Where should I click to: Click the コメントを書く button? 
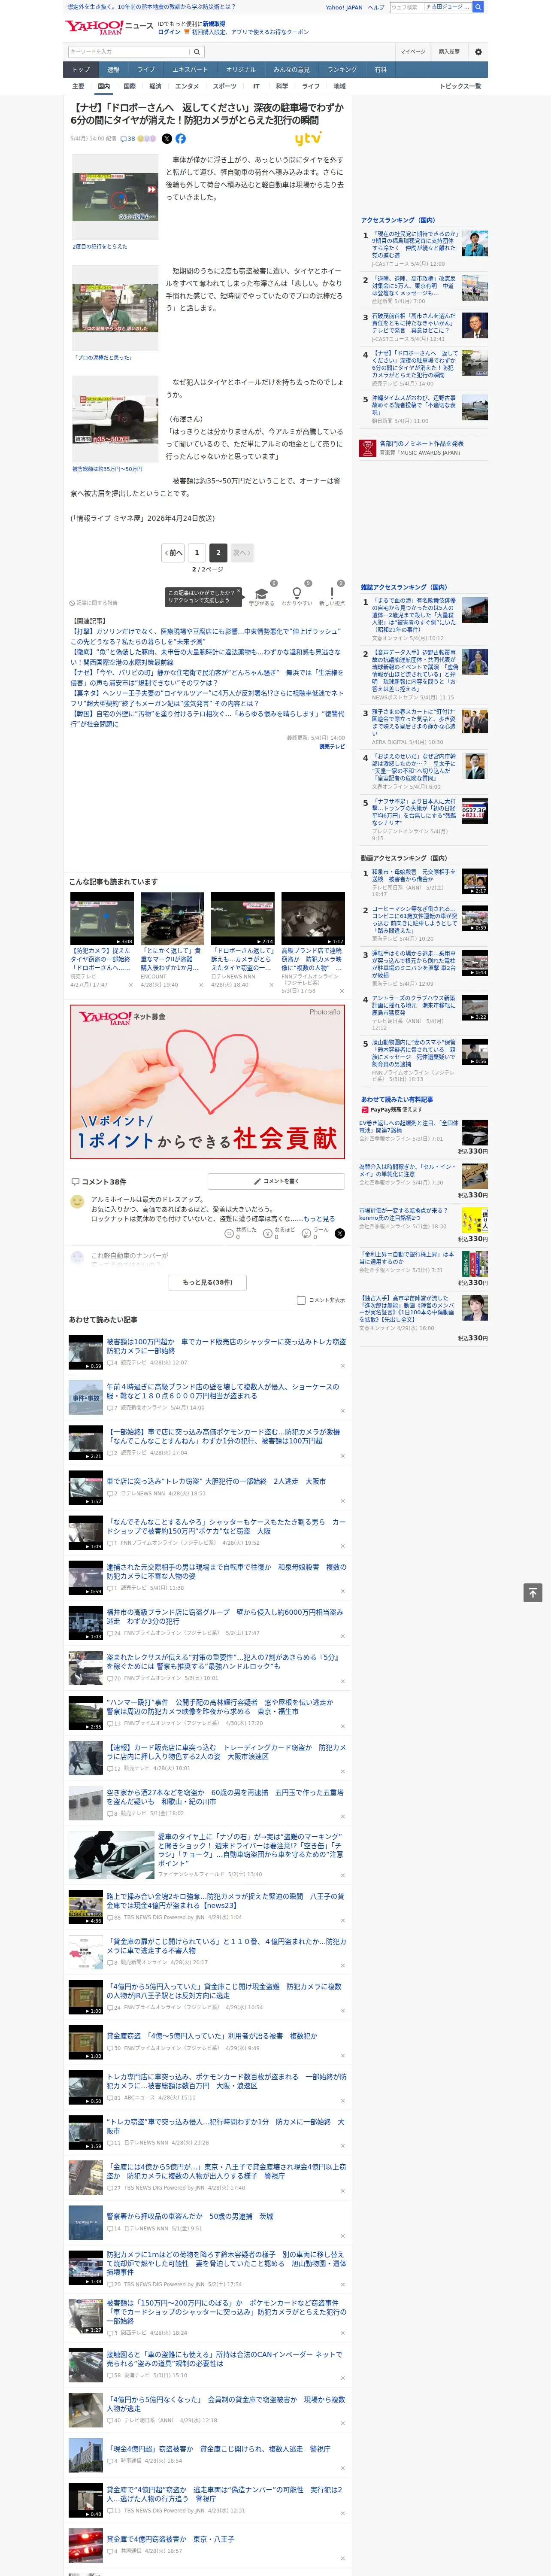(x=276, y=1181)
